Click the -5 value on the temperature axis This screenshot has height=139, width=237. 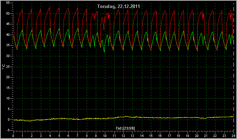click(x=8, y=130)
